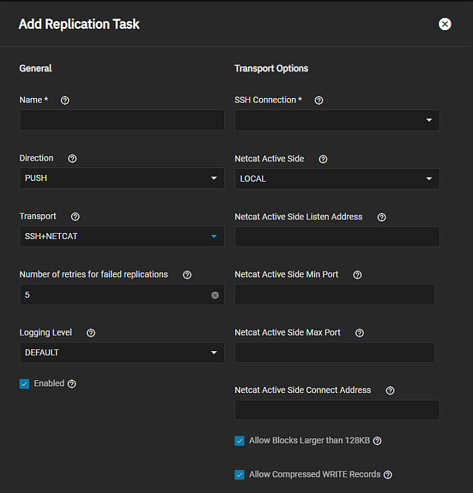
Task: Show help for Transport option
Action: (x=75, y=217)
